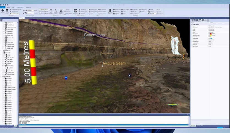Switch to Cleavage Mode
The image size is (230, 133).
pos(43,14)
